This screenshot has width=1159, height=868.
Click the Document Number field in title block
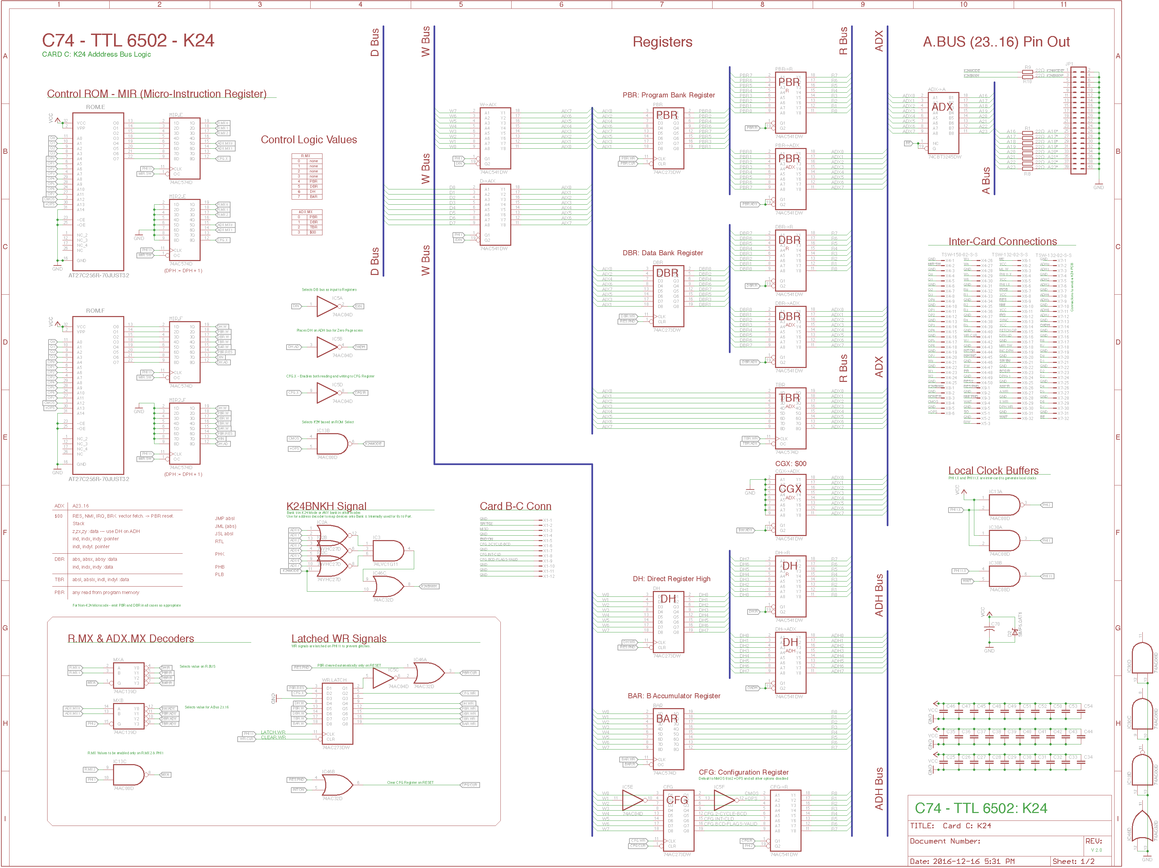[945, 841]
